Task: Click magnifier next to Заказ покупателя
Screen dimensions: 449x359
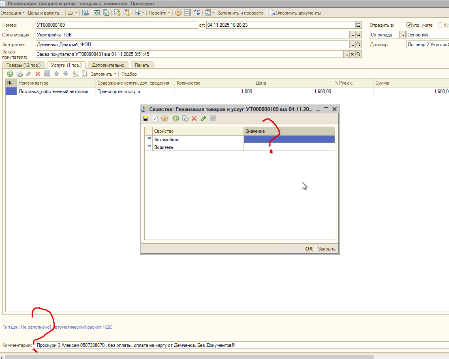Action: 359,54
